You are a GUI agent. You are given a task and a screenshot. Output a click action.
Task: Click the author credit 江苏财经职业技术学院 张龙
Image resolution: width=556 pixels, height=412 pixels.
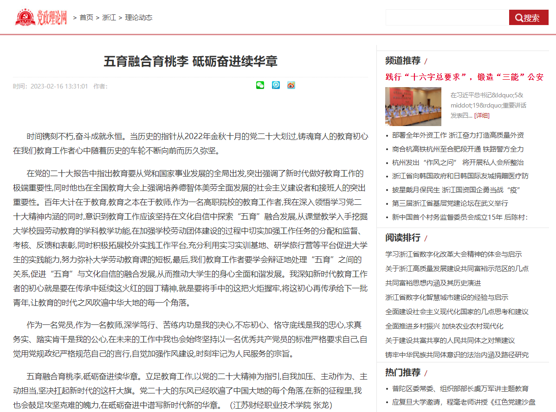tap(281, 405)
